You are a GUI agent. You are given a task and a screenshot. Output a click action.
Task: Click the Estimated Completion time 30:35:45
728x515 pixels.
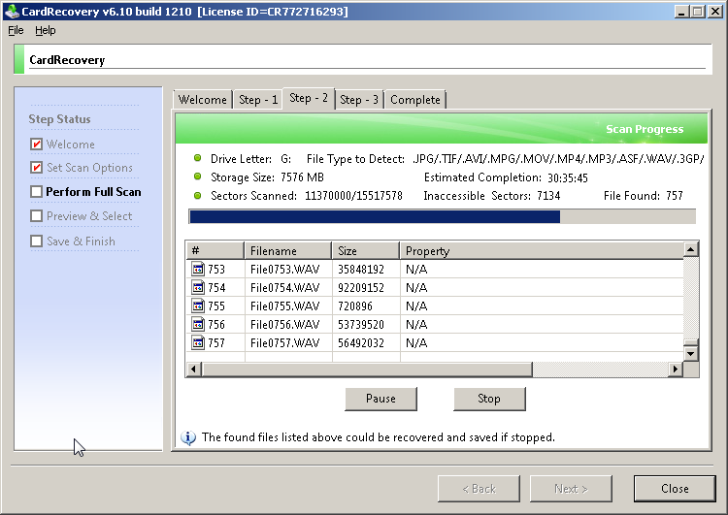coord(568,177)
